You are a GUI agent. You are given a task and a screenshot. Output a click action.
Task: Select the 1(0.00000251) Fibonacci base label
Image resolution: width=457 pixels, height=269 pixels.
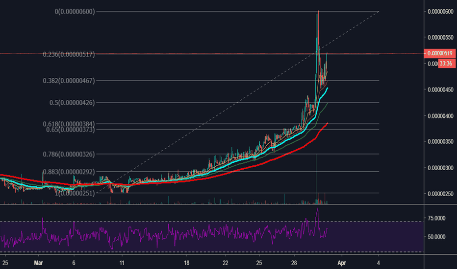[75, 193]
